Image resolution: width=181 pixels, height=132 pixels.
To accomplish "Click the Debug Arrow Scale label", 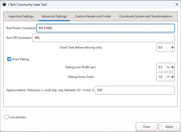I will (x=81, y=77).
